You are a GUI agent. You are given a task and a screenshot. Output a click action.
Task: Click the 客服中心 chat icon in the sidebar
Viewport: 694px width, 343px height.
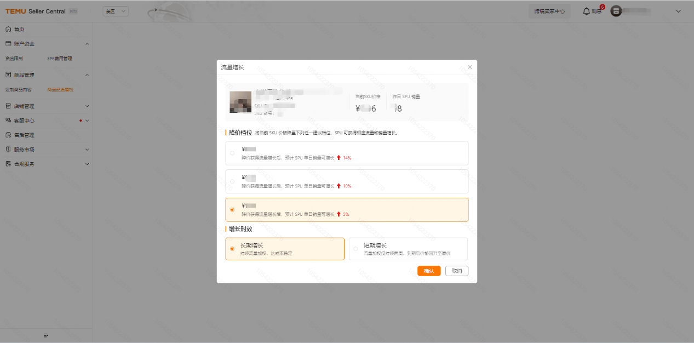pos(8,121)
